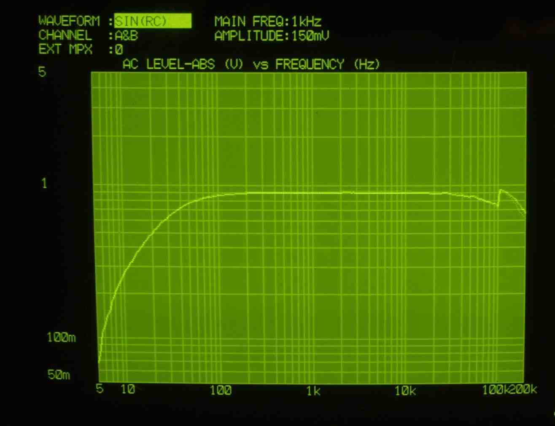Click the 200k label at axis end
The image size is (555, 426).
[x=523, y=390]
